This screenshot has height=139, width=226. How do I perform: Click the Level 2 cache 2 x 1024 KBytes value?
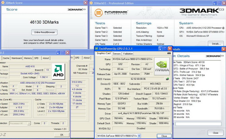(56, 111)
